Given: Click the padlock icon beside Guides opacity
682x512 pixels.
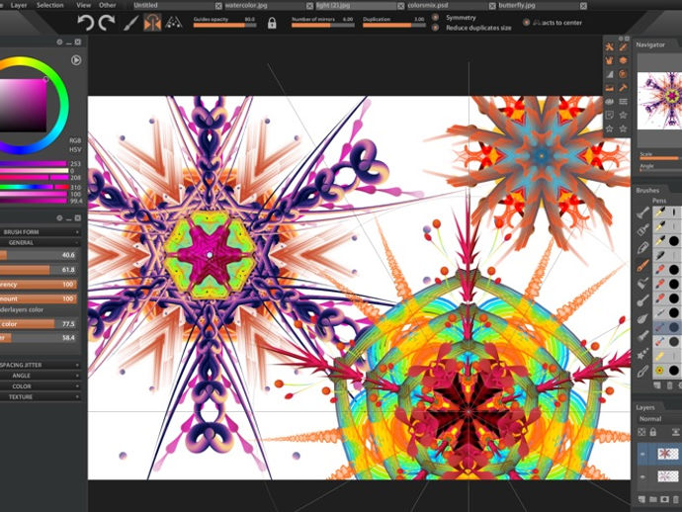Looking at the screenshot, I should pos(272,23).
